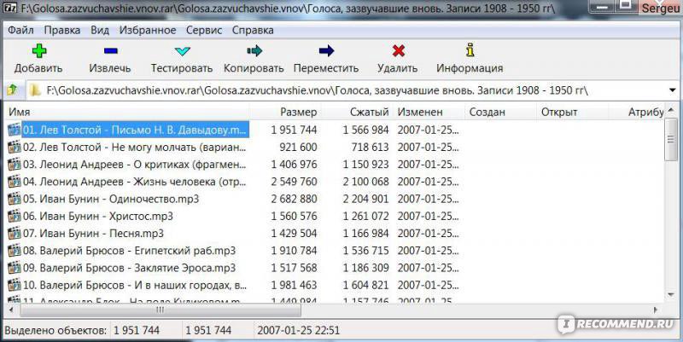Click the horizontal scrollbar thumb

[x=161, y=310]
